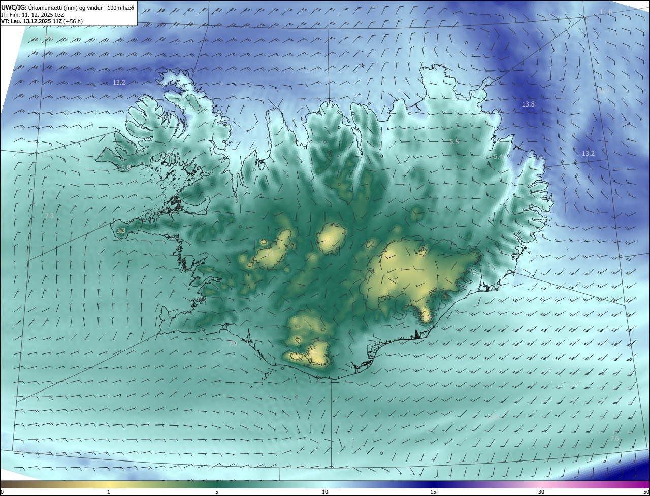Click the 5.8 value in northeast Iceland
This screenshot has width=650, height=496.
click(x=454, y=142)
